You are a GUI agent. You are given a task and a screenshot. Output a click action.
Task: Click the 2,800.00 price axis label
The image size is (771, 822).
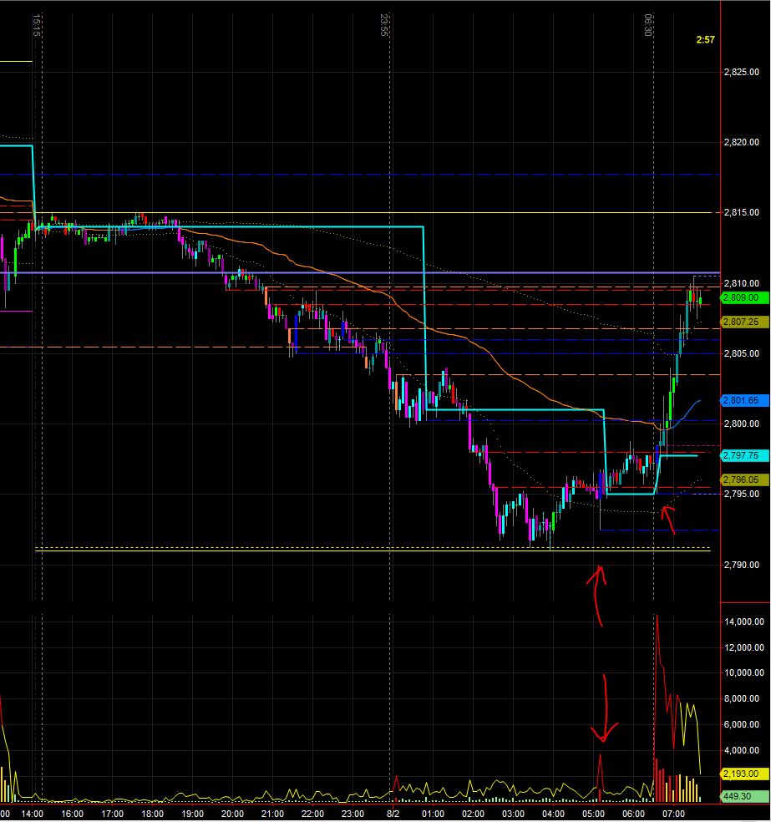(741, 424)
